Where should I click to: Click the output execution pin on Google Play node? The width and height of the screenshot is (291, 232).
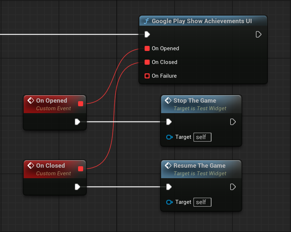[258, 34]
